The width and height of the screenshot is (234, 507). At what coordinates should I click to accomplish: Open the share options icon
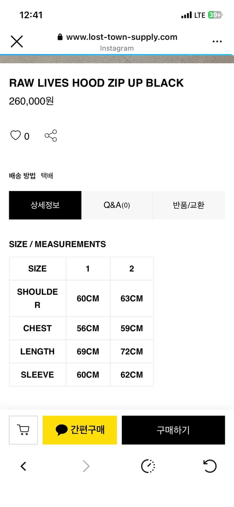[x=51, y=135]
